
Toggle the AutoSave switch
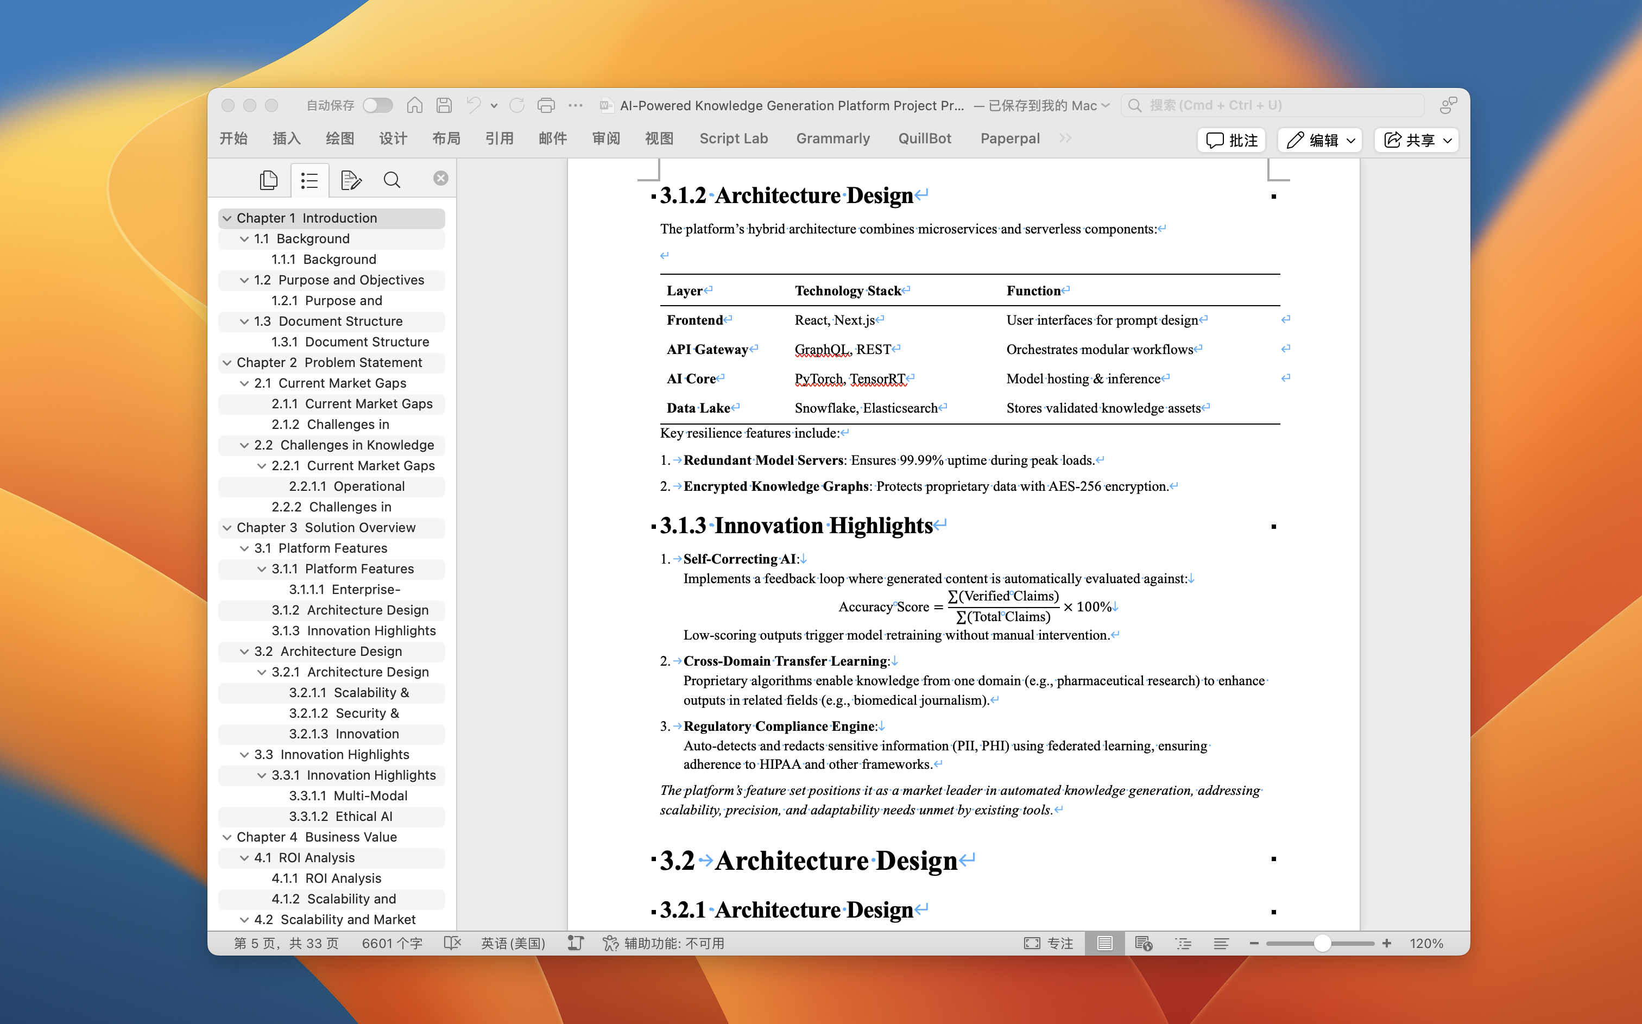point(377,105)
